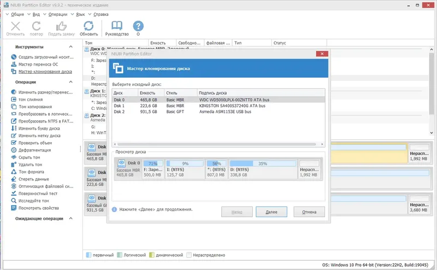This screenshot has height=270, width=437.
Task: Select Стереть данные operation
Action: (x=30, y=179)
